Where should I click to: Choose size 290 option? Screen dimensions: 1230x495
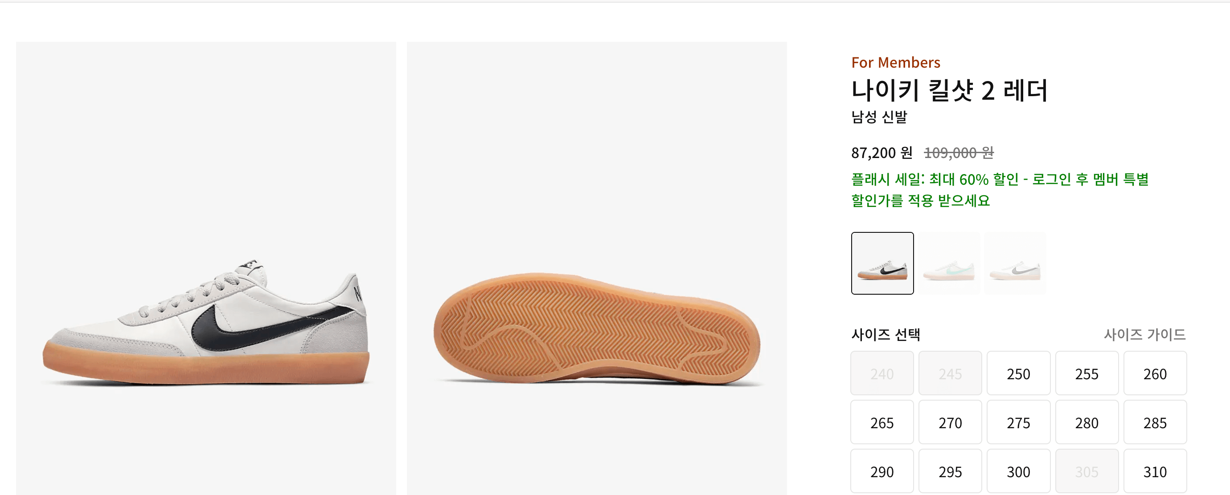882,471
